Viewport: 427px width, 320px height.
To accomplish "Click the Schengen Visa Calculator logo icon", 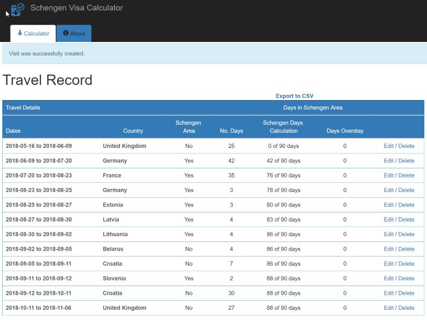I will (18, 9).
